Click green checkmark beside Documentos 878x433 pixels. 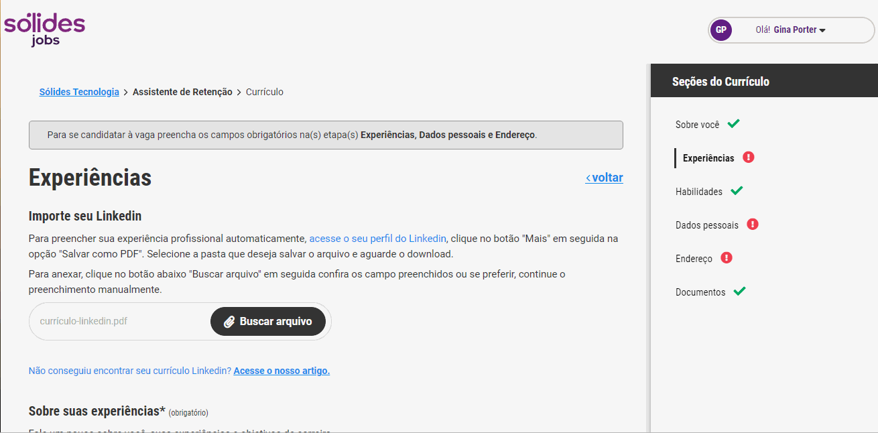coord(739,291)
